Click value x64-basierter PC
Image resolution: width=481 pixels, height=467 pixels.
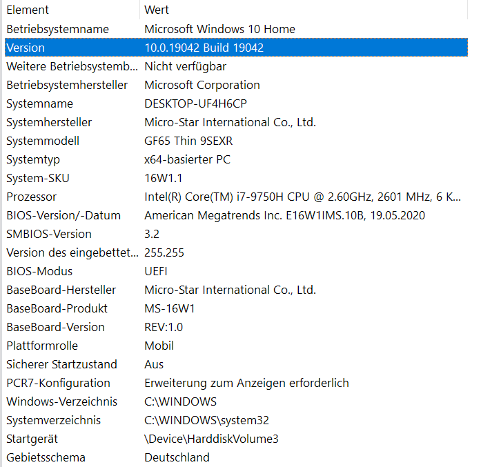187,160
